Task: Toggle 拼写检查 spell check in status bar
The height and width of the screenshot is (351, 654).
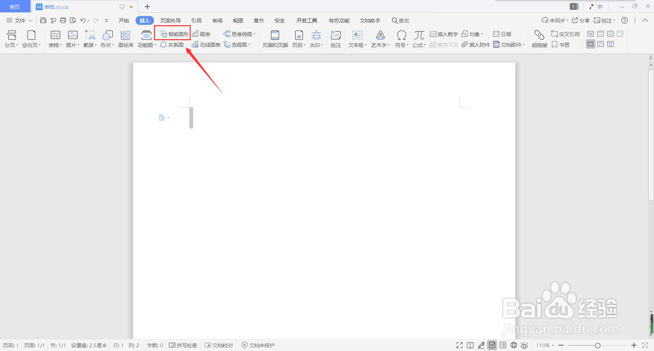Action: point(183,345)
